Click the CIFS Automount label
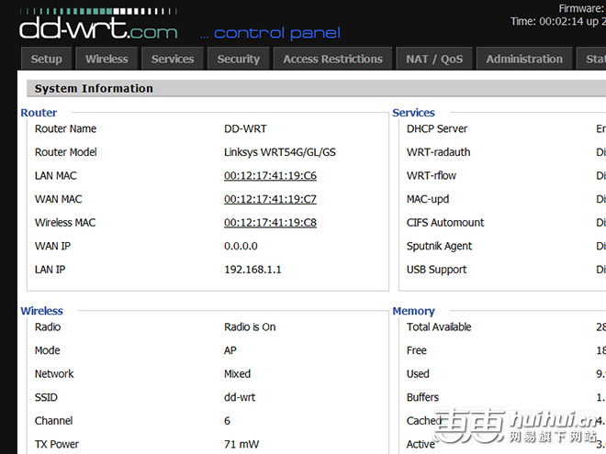606x454 pixels. click(445, 223)
